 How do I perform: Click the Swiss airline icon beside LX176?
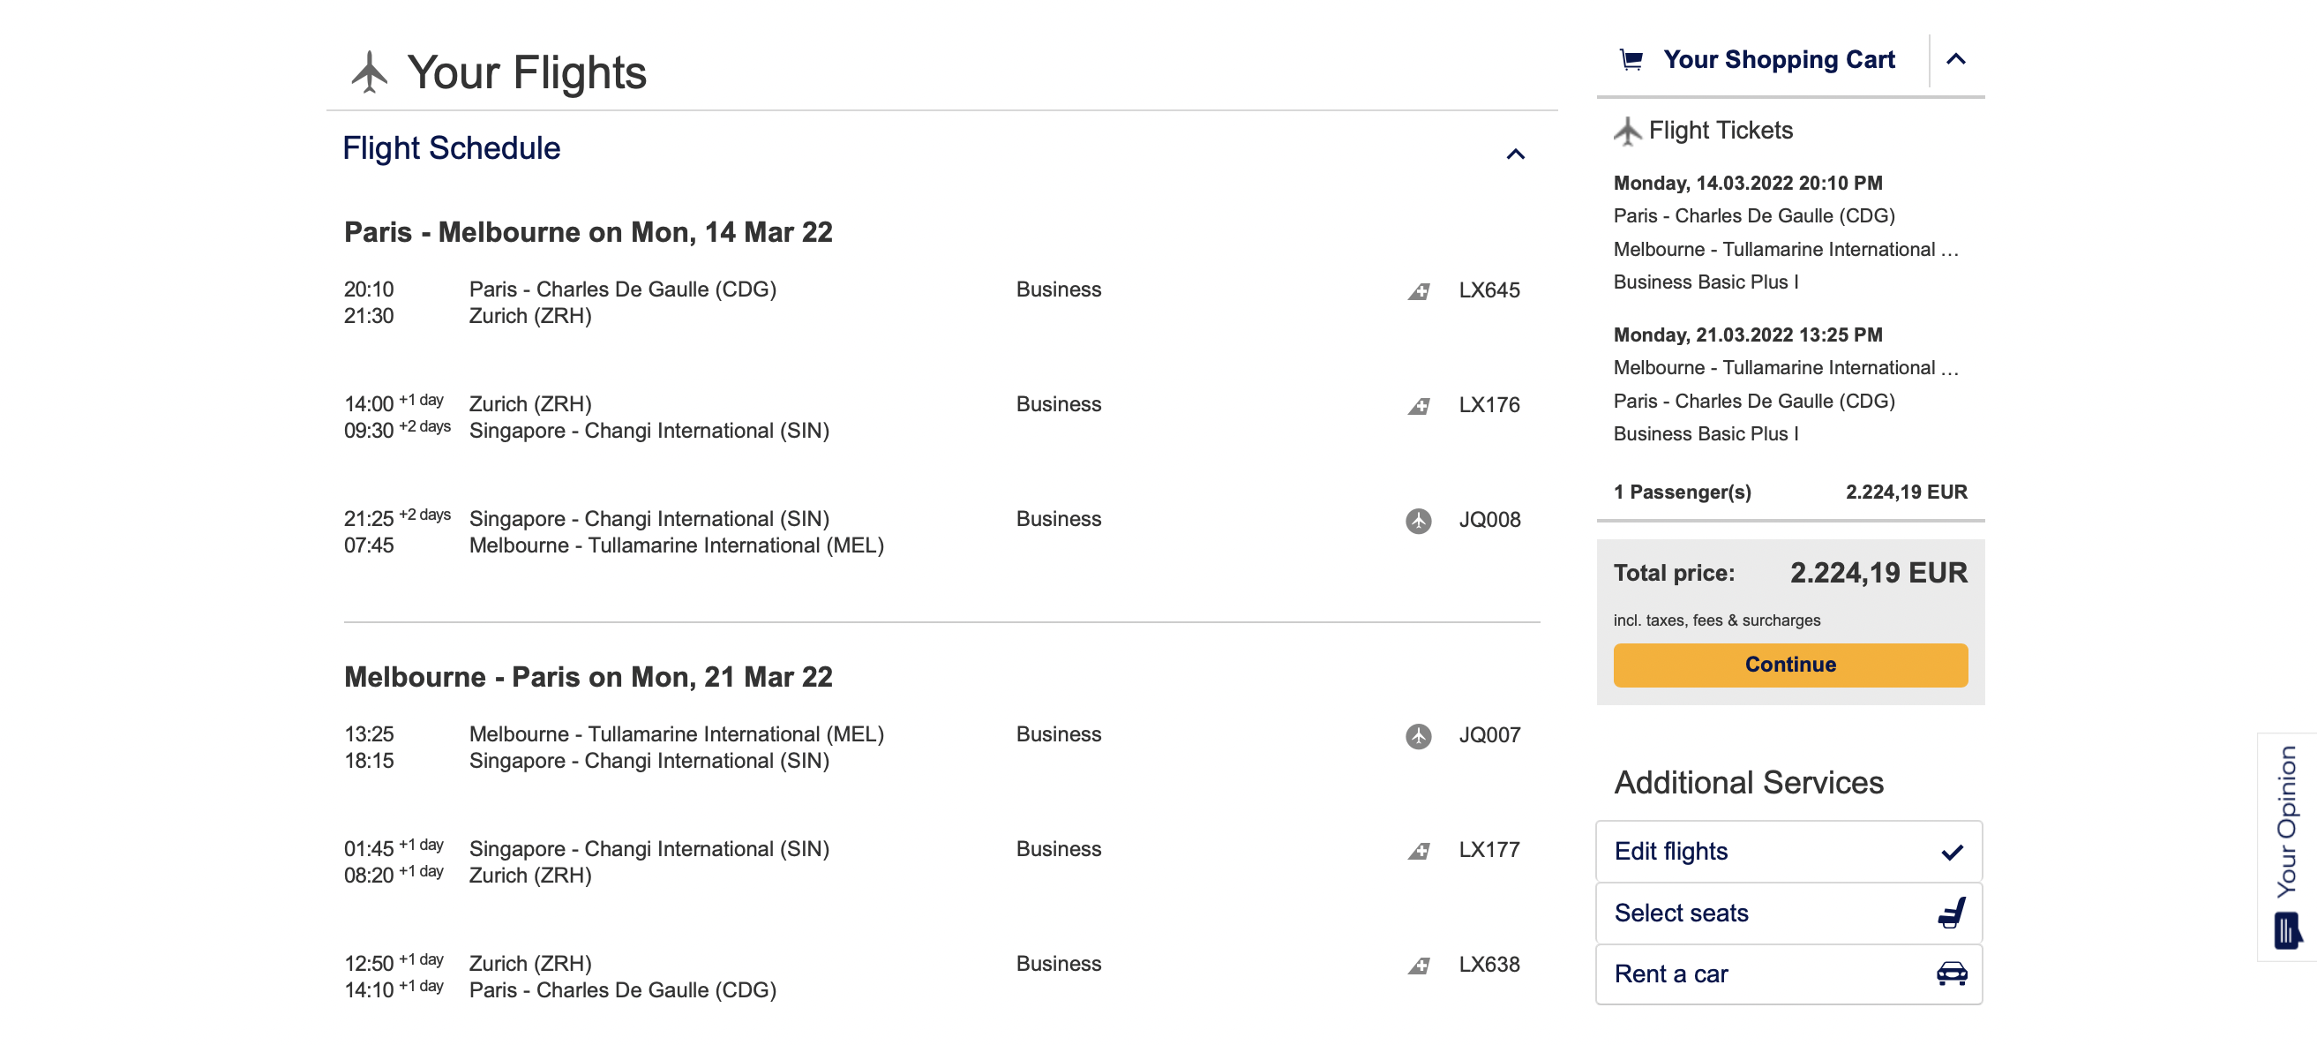[x=1419, y=406]
